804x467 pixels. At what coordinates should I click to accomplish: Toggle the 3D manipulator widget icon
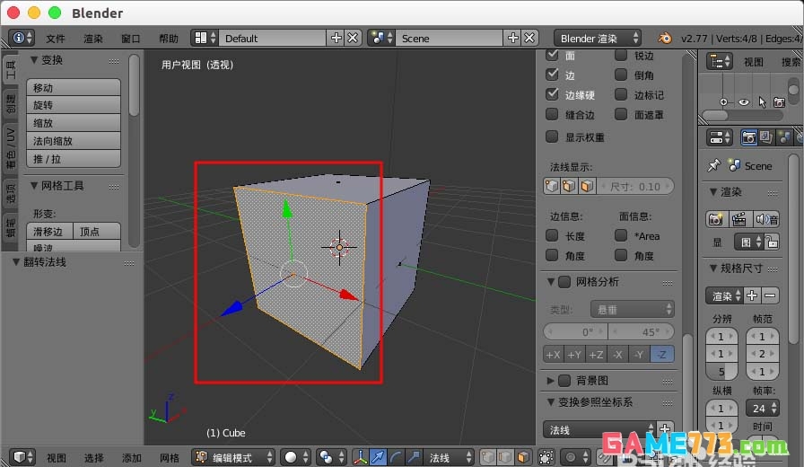pyautogui.click(x=361, y=457)
